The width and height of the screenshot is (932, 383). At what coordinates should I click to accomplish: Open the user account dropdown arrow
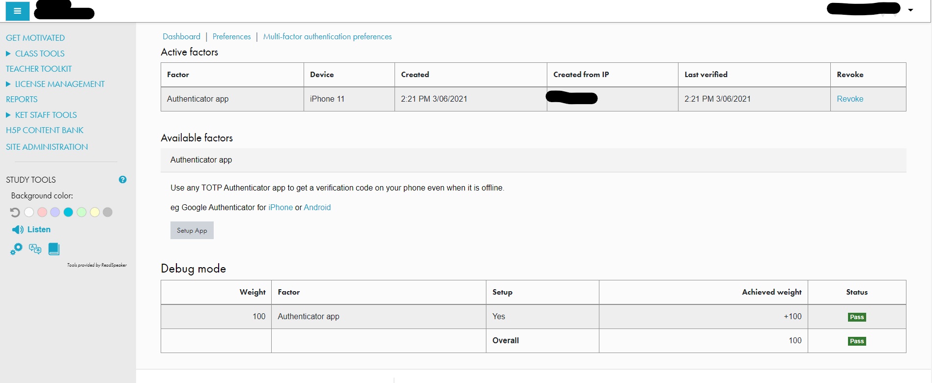point(910,10)
